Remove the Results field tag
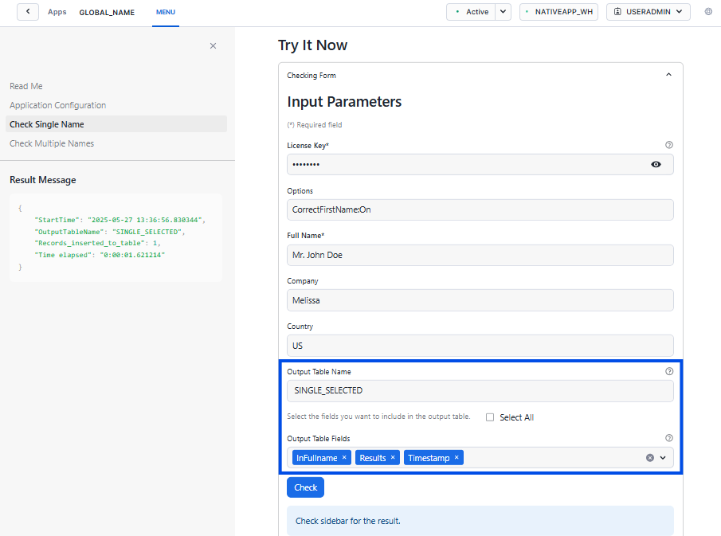The image size is (721, 536). 393,457
